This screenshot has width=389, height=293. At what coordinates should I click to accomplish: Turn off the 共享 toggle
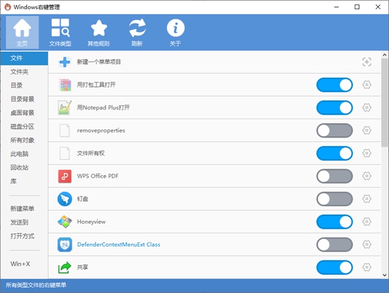coord(335,268)
